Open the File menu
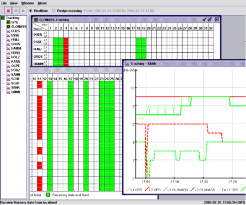This screenshot has height=205, width=246. 4,3
